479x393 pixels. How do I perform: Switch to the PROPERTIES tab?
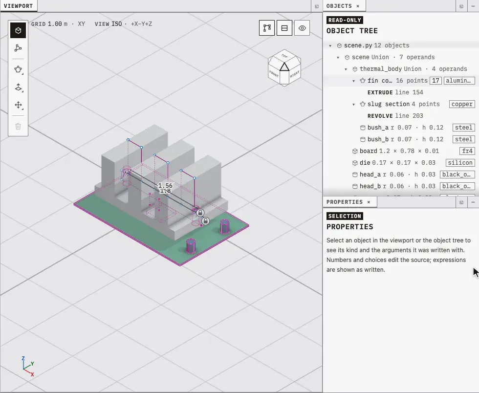[345, 202]
